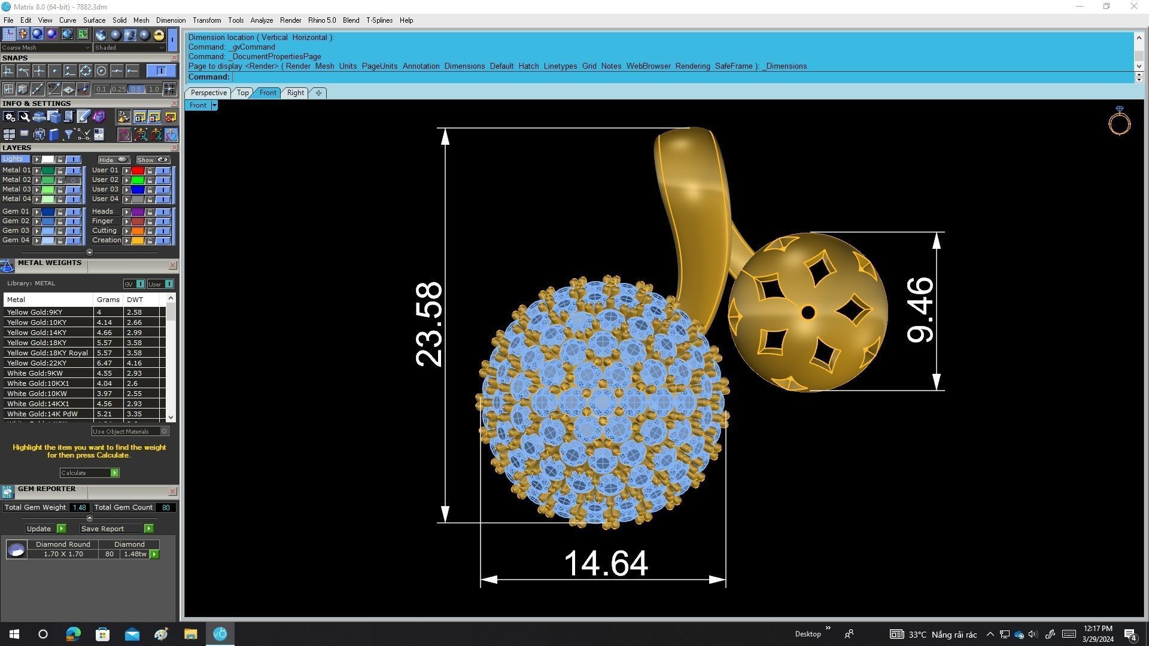Switch to the Perspective viewport tab

[208, 93]
